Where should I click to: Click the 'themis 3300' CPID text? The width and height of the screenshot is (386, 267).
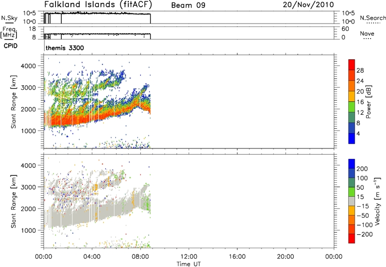65,48
